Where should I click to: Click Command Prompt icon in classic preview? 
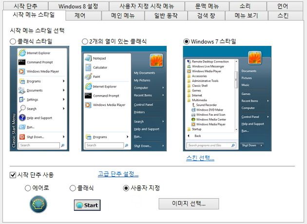click(22, 62)
